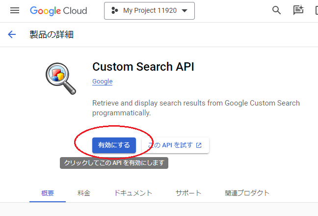Click the Custom Search API title
318x216 pixels.
143,67
